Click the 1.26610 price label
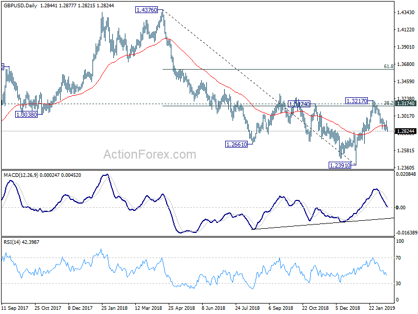 pyautogui.click(x=237, y=144)
